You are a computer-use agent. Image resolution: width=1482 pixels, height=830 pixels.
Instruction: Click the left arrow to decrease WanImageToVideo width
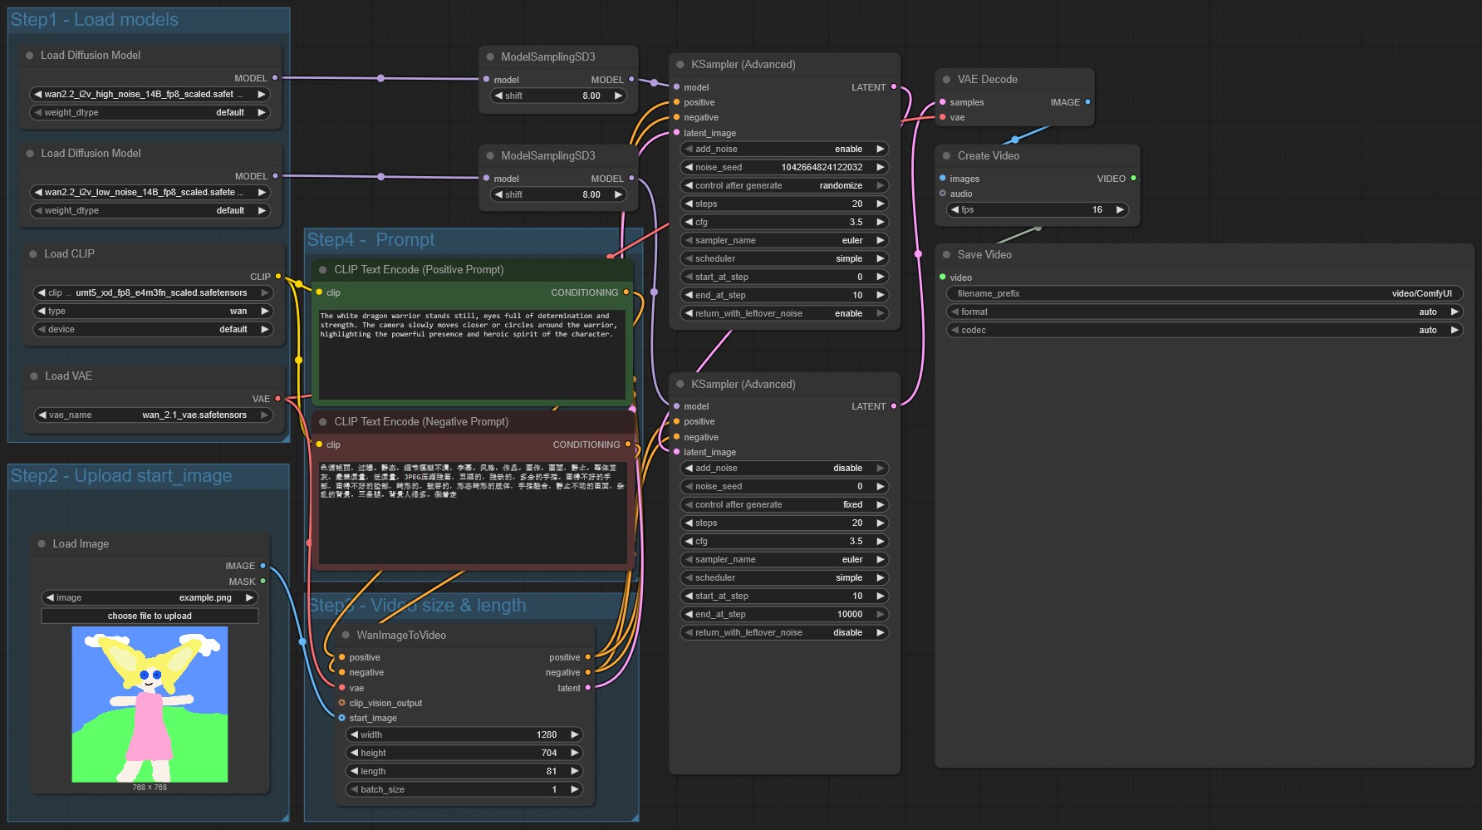point(354,735)
